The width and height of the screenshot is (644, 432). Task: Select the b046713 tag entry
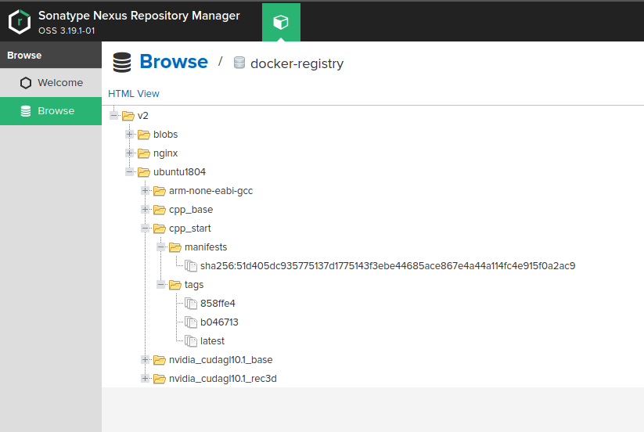pyautogui.click(x=218, y=322)
